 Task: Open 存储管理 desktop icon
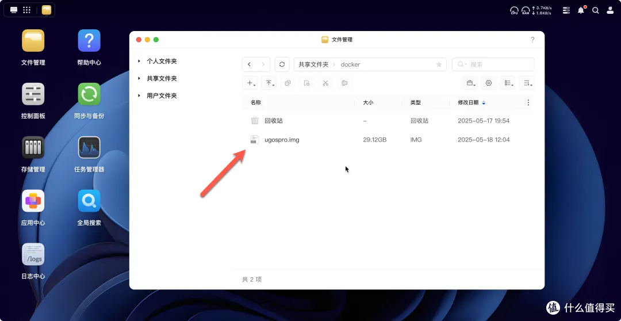click(x=33, y=148)
